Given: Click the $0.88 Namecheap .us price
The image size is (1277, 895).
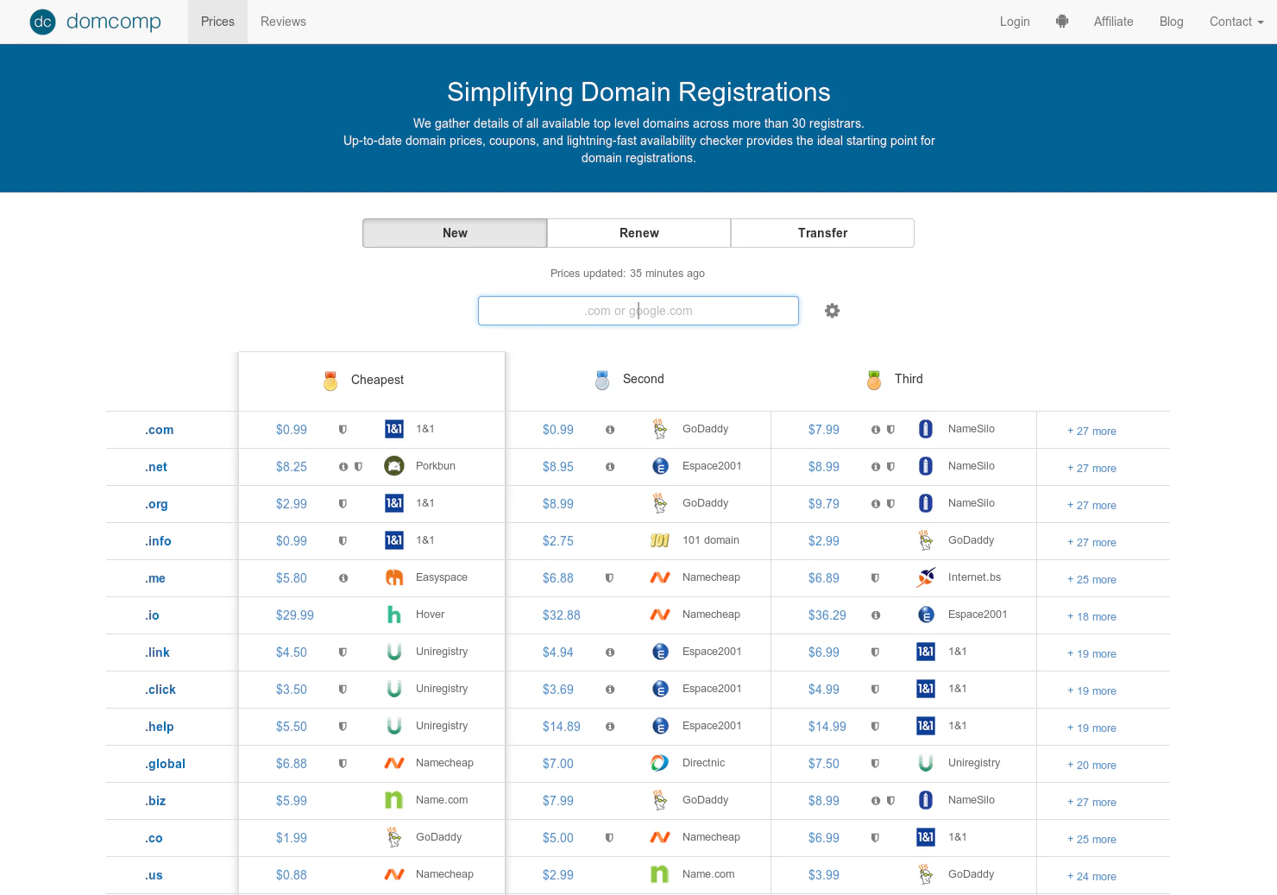Looking at the screenshot, I should point(292,875).
